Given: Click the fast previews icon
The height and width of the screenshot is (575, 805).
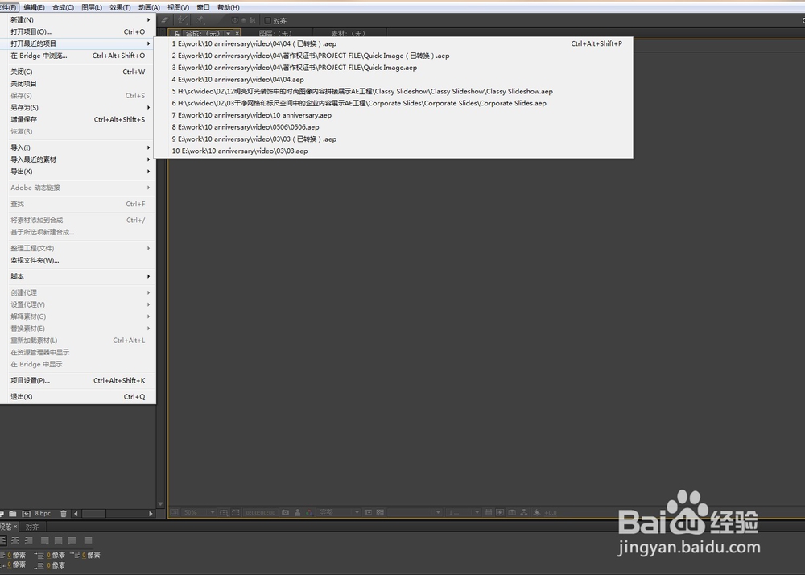Looking at the screenshot, I should (500, 512).
